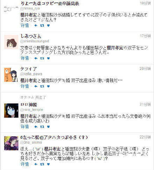Open the ケフィア avatar picture
154x170 pixels.
[x=11, y=75]
